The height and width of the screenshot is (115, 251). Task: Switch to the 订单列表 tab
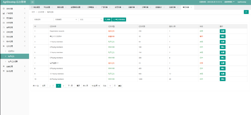pyautogui.click(x=145, y=7)
